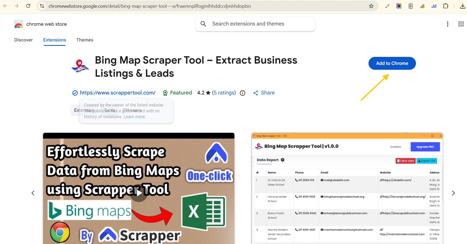Open the Extensions puzzle piece menu
Image resolution: width=467 pixels, height=244 pixels.
tap(446, 6)
